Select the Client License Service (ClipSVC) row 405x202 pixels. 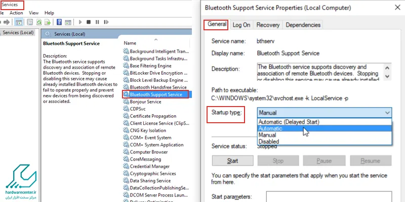pos(156,123)
